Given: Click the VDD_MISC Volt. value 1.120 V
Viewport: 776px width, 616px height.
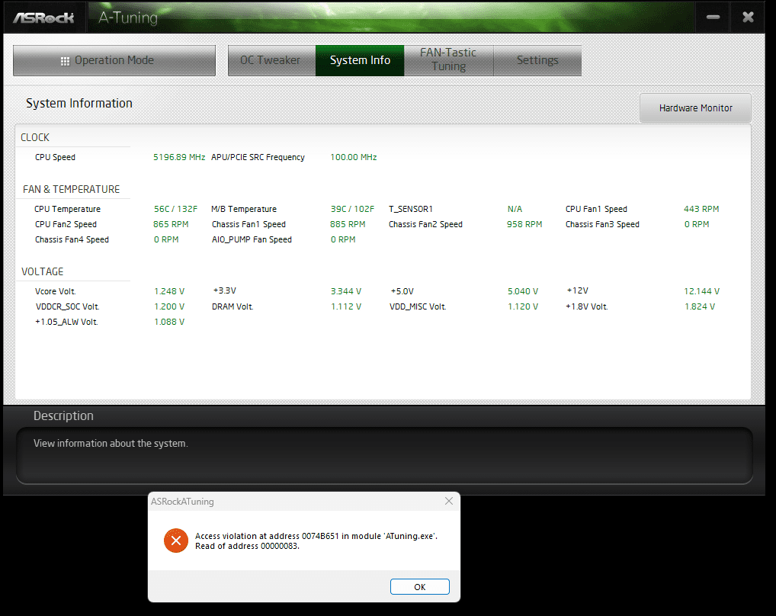Looking at the screenshot, I should click(523, 306).
